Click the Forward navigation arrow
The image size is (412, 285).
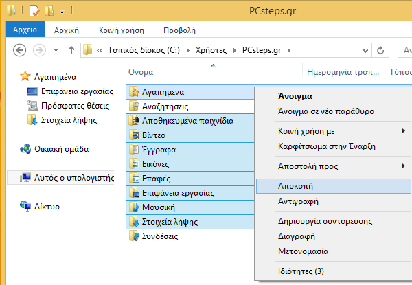pyautogui.click(x=39, y=50)
